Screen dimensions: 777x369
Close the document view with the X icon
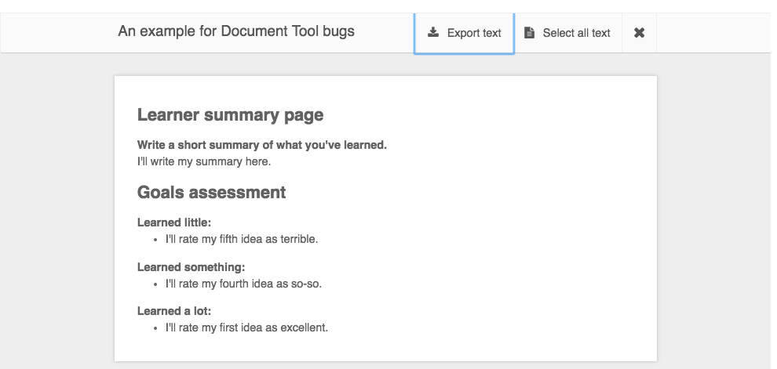point(639,33)
